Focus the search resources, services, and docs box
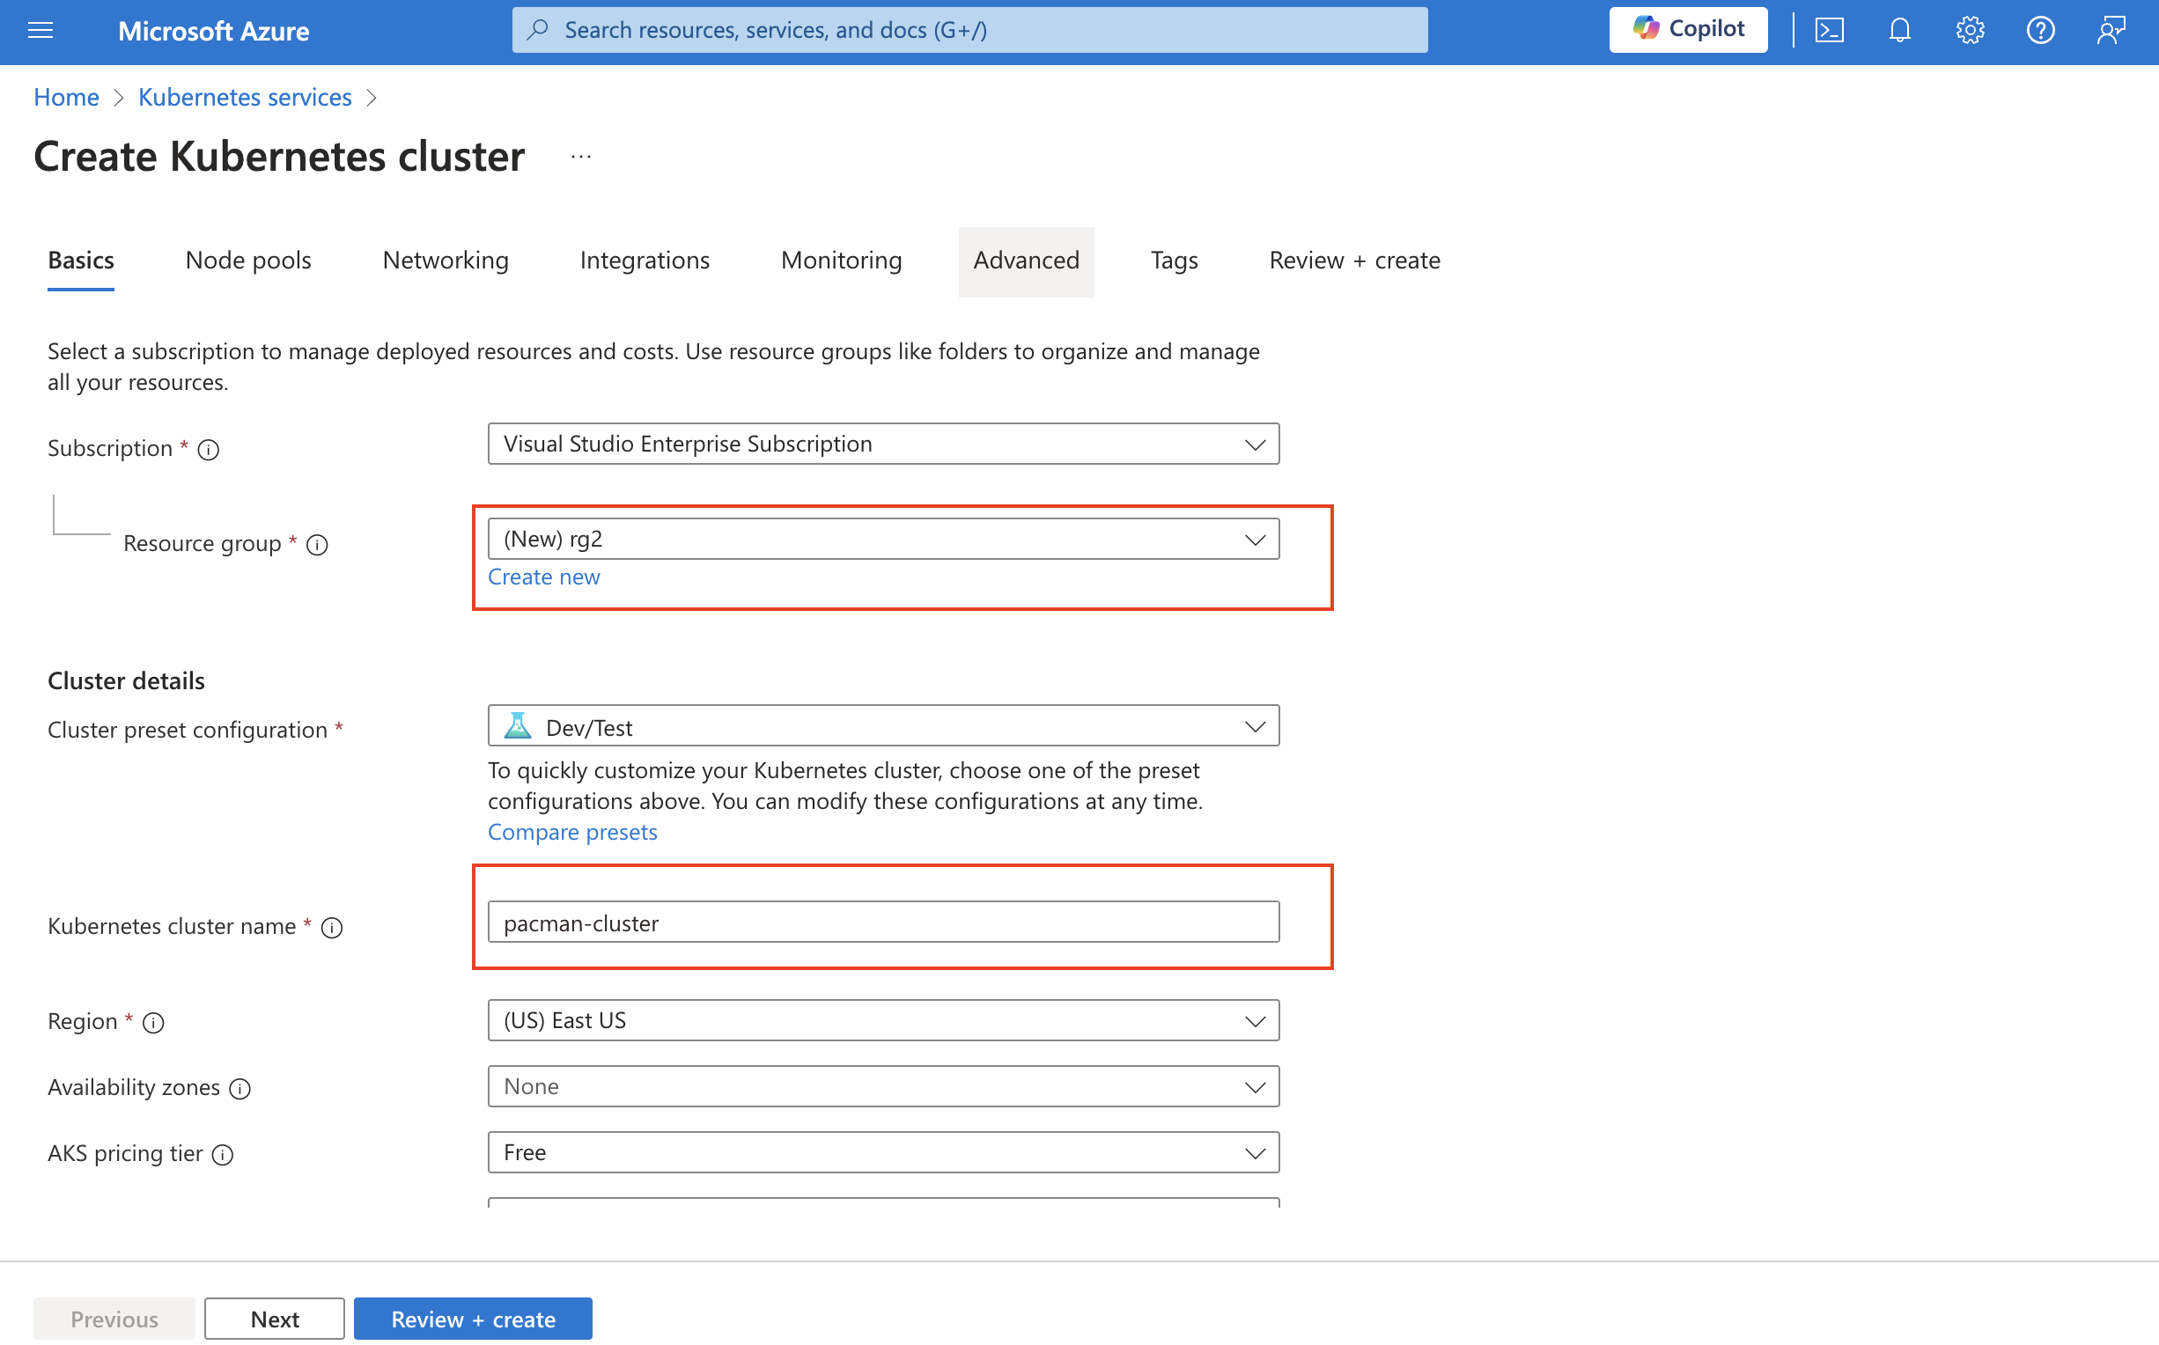 [x=969, y=30]
